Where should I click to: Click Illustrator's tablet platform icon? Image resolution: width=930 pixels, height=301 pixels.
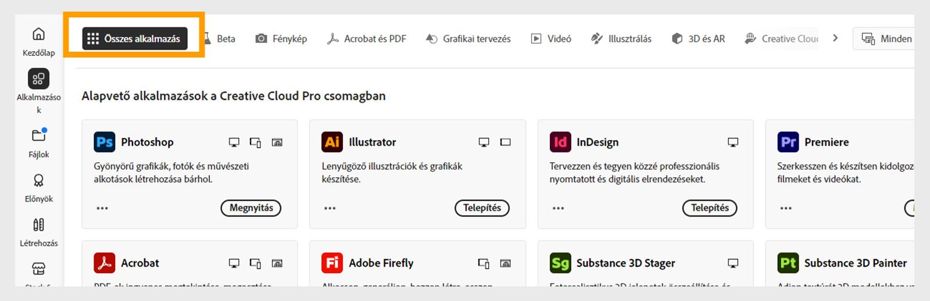click(x=505, y=142)
